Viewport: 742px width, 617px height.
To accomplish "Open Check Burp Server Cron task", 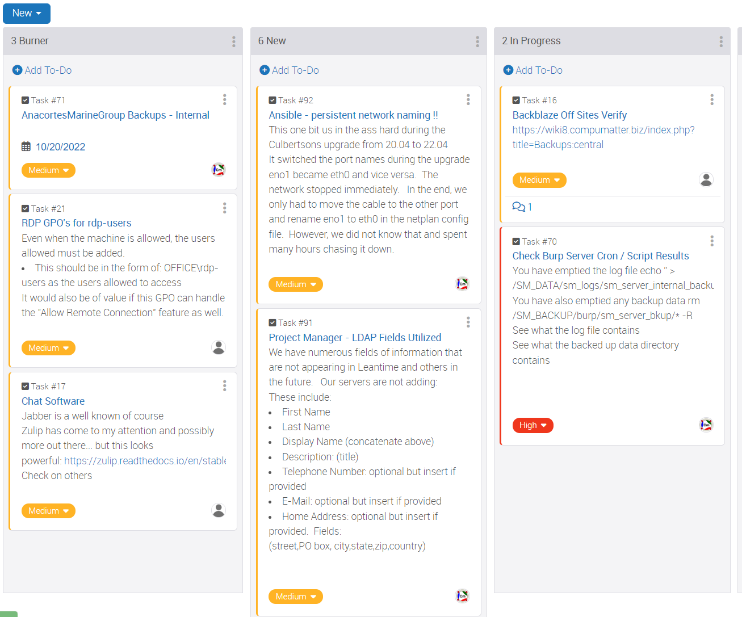I will pos(601,256).
